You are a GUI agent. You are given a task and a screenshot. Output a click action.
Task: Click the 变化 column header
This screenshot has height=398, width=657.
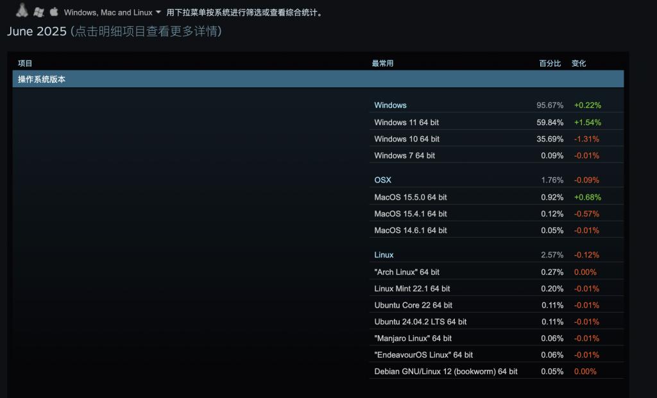tap(579, 64)
